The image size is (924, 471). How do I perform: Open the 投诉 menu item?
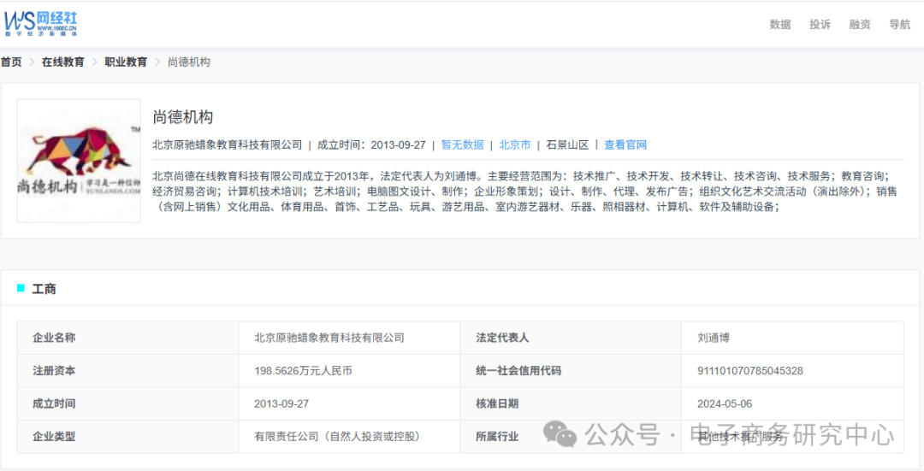click(x=820, y=24)
